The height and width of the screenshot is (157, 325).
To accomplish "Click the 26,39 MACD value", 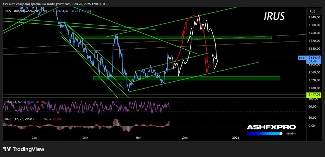I will click(x=47, y=119).
